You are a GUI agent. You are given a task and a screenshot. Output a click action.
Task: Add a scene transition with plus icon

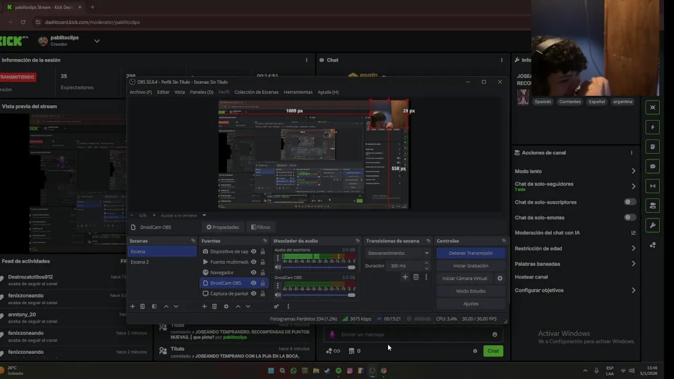coord(405,277)
